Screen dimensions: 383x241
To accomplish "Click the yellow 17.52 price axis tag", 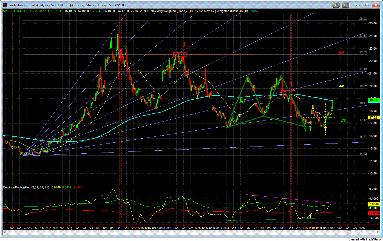I will (x=375, y=117).
